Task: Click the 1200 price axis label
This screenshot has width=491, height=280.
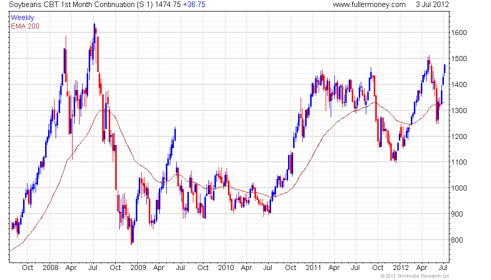Action: 459,136
